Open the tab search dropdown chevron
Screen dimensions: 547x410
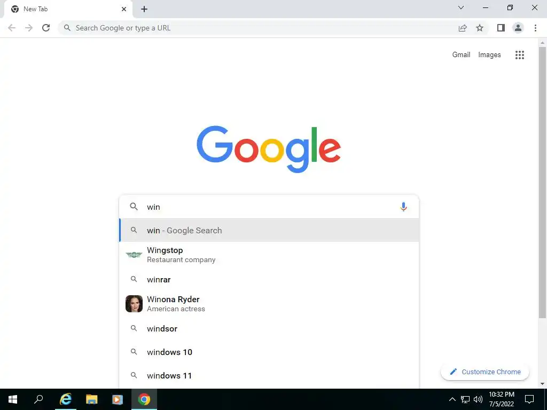(461, 7)
